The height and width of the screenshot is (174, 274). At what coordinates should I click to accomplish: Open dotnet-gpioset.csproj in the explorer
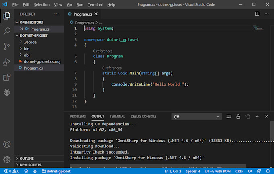(x=41, y=61)
